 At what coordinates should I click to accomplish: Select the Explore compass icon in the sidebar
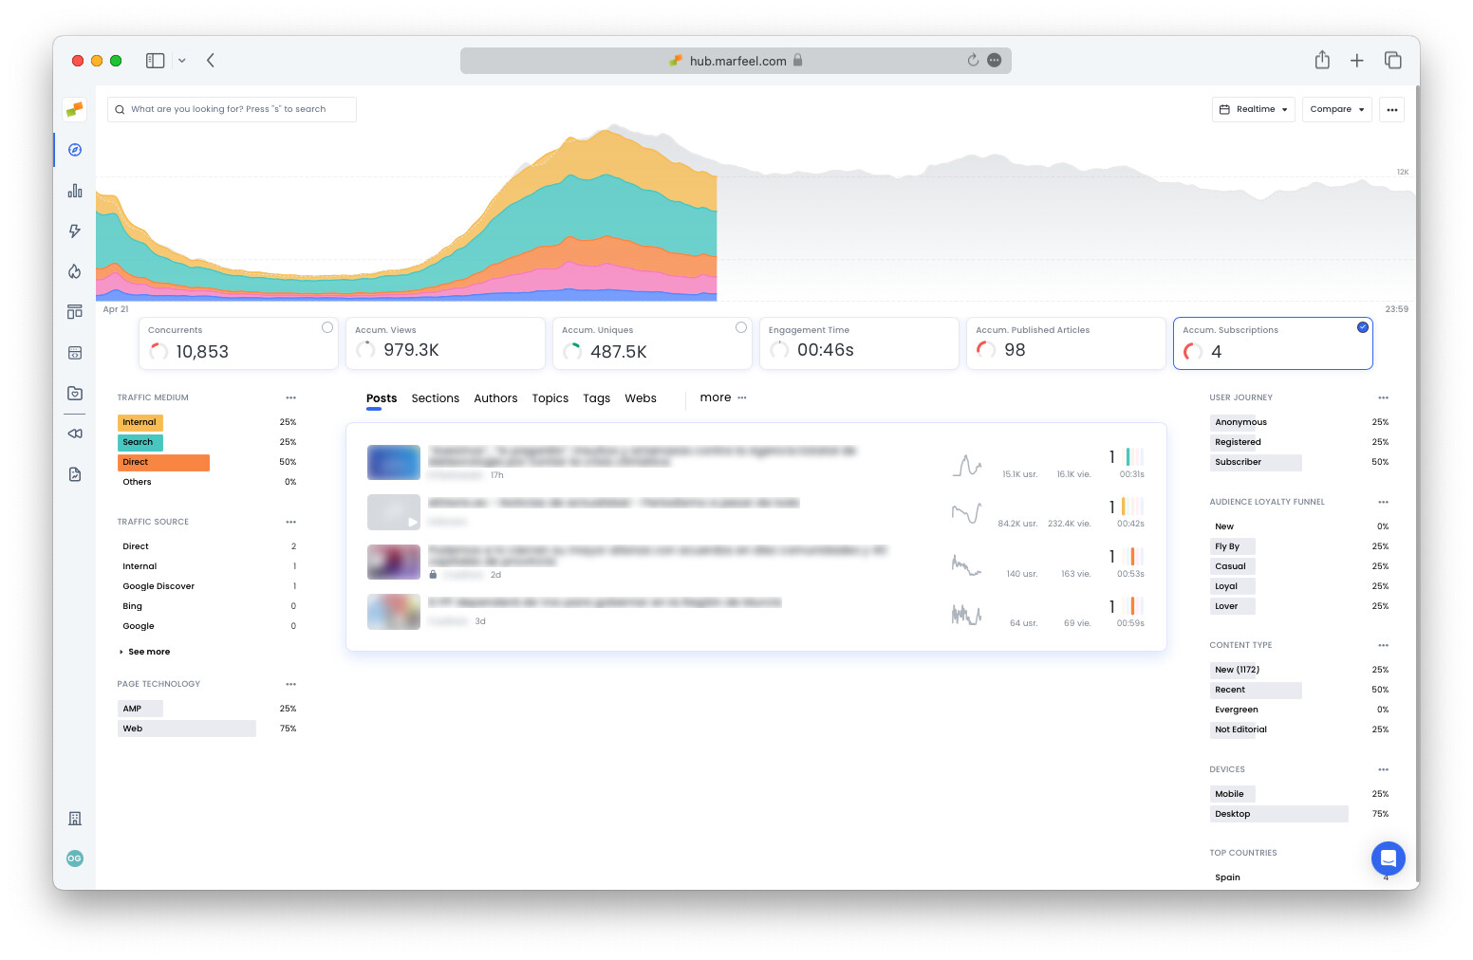74,150
